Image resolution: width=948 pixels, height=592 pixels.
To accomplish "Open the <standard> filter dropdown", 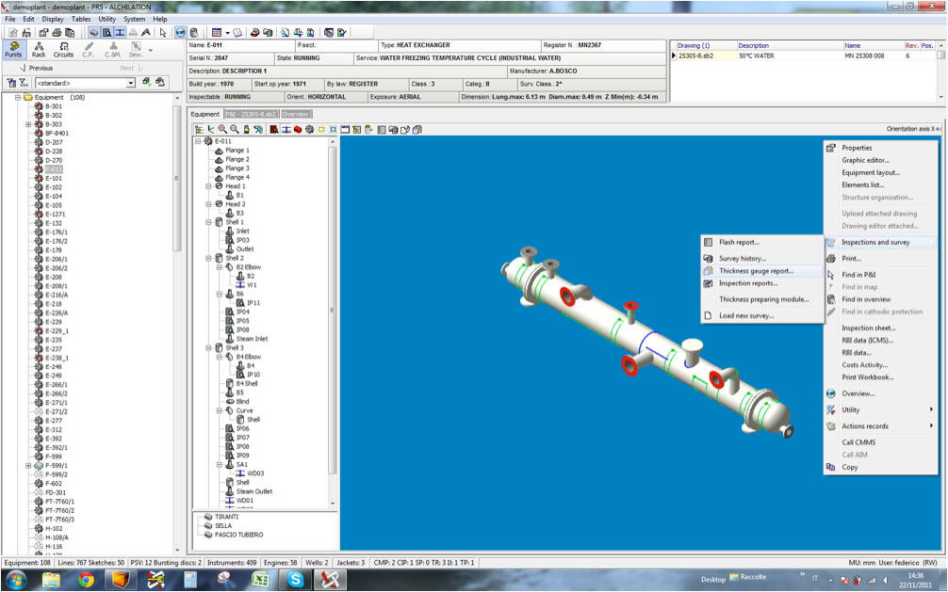I will coord(131,83).
